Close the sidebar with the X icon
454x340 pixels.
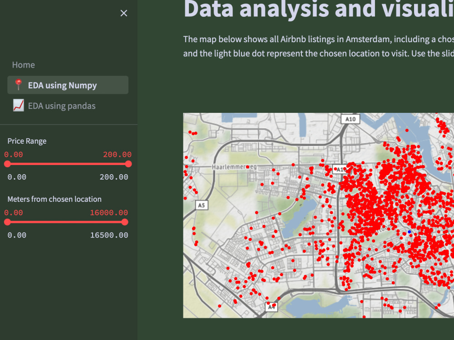click(x=123, y=13)
